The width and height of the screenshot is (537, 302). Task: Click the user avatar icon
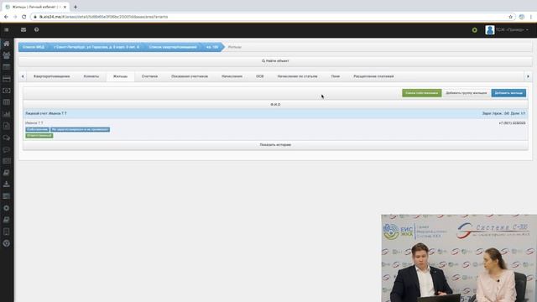pyautogui.click(x=490, y=30)
